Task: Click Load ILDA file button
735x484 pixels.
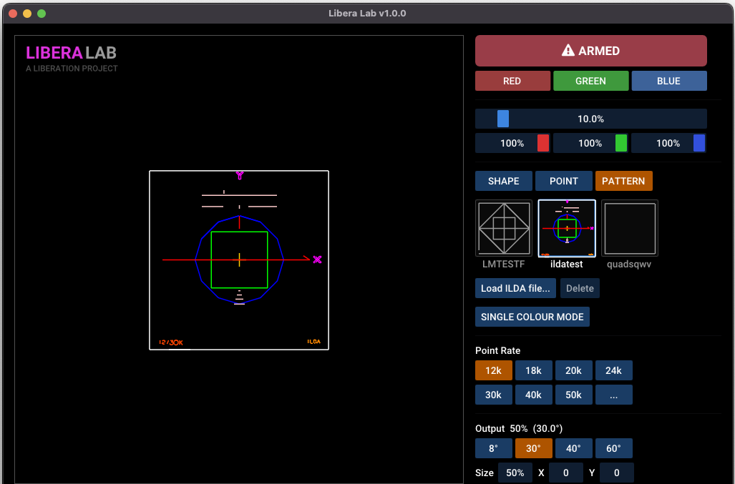Action: (515, 288)
